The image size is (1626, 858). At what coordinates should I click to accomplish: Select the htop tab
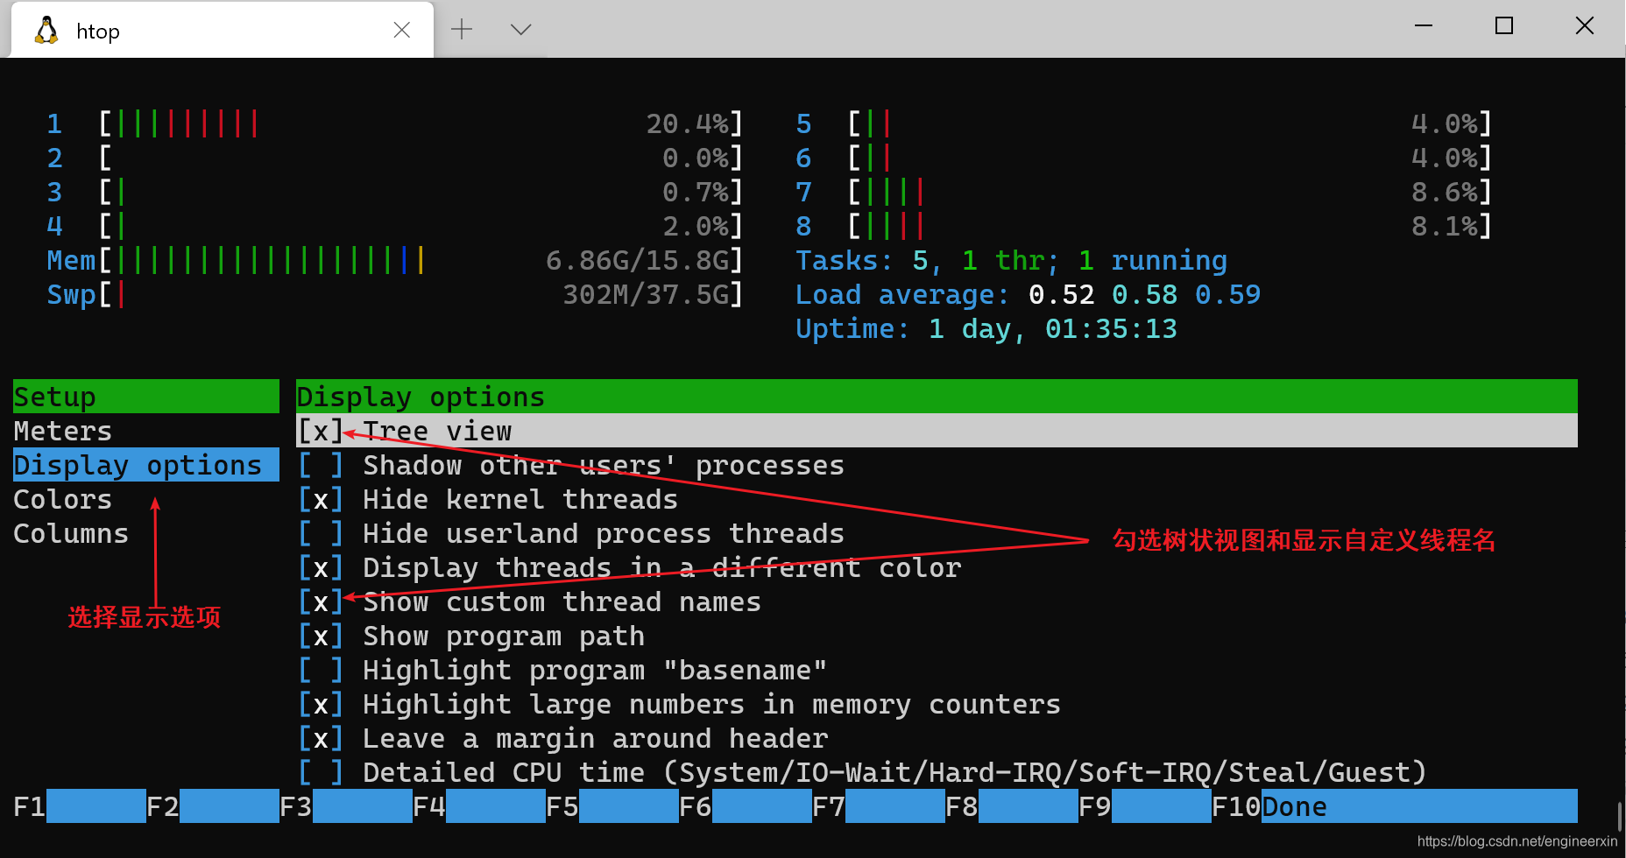pos(223,31)
